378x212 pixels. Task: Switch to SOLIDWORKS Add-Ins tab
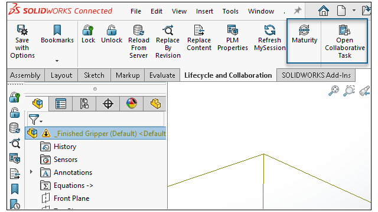point(316,75)
